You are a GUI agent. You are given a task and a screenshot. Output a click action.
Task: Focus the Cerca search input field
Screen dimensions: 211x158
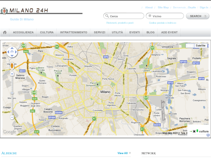pyautogui.click(x=124, y=16)
